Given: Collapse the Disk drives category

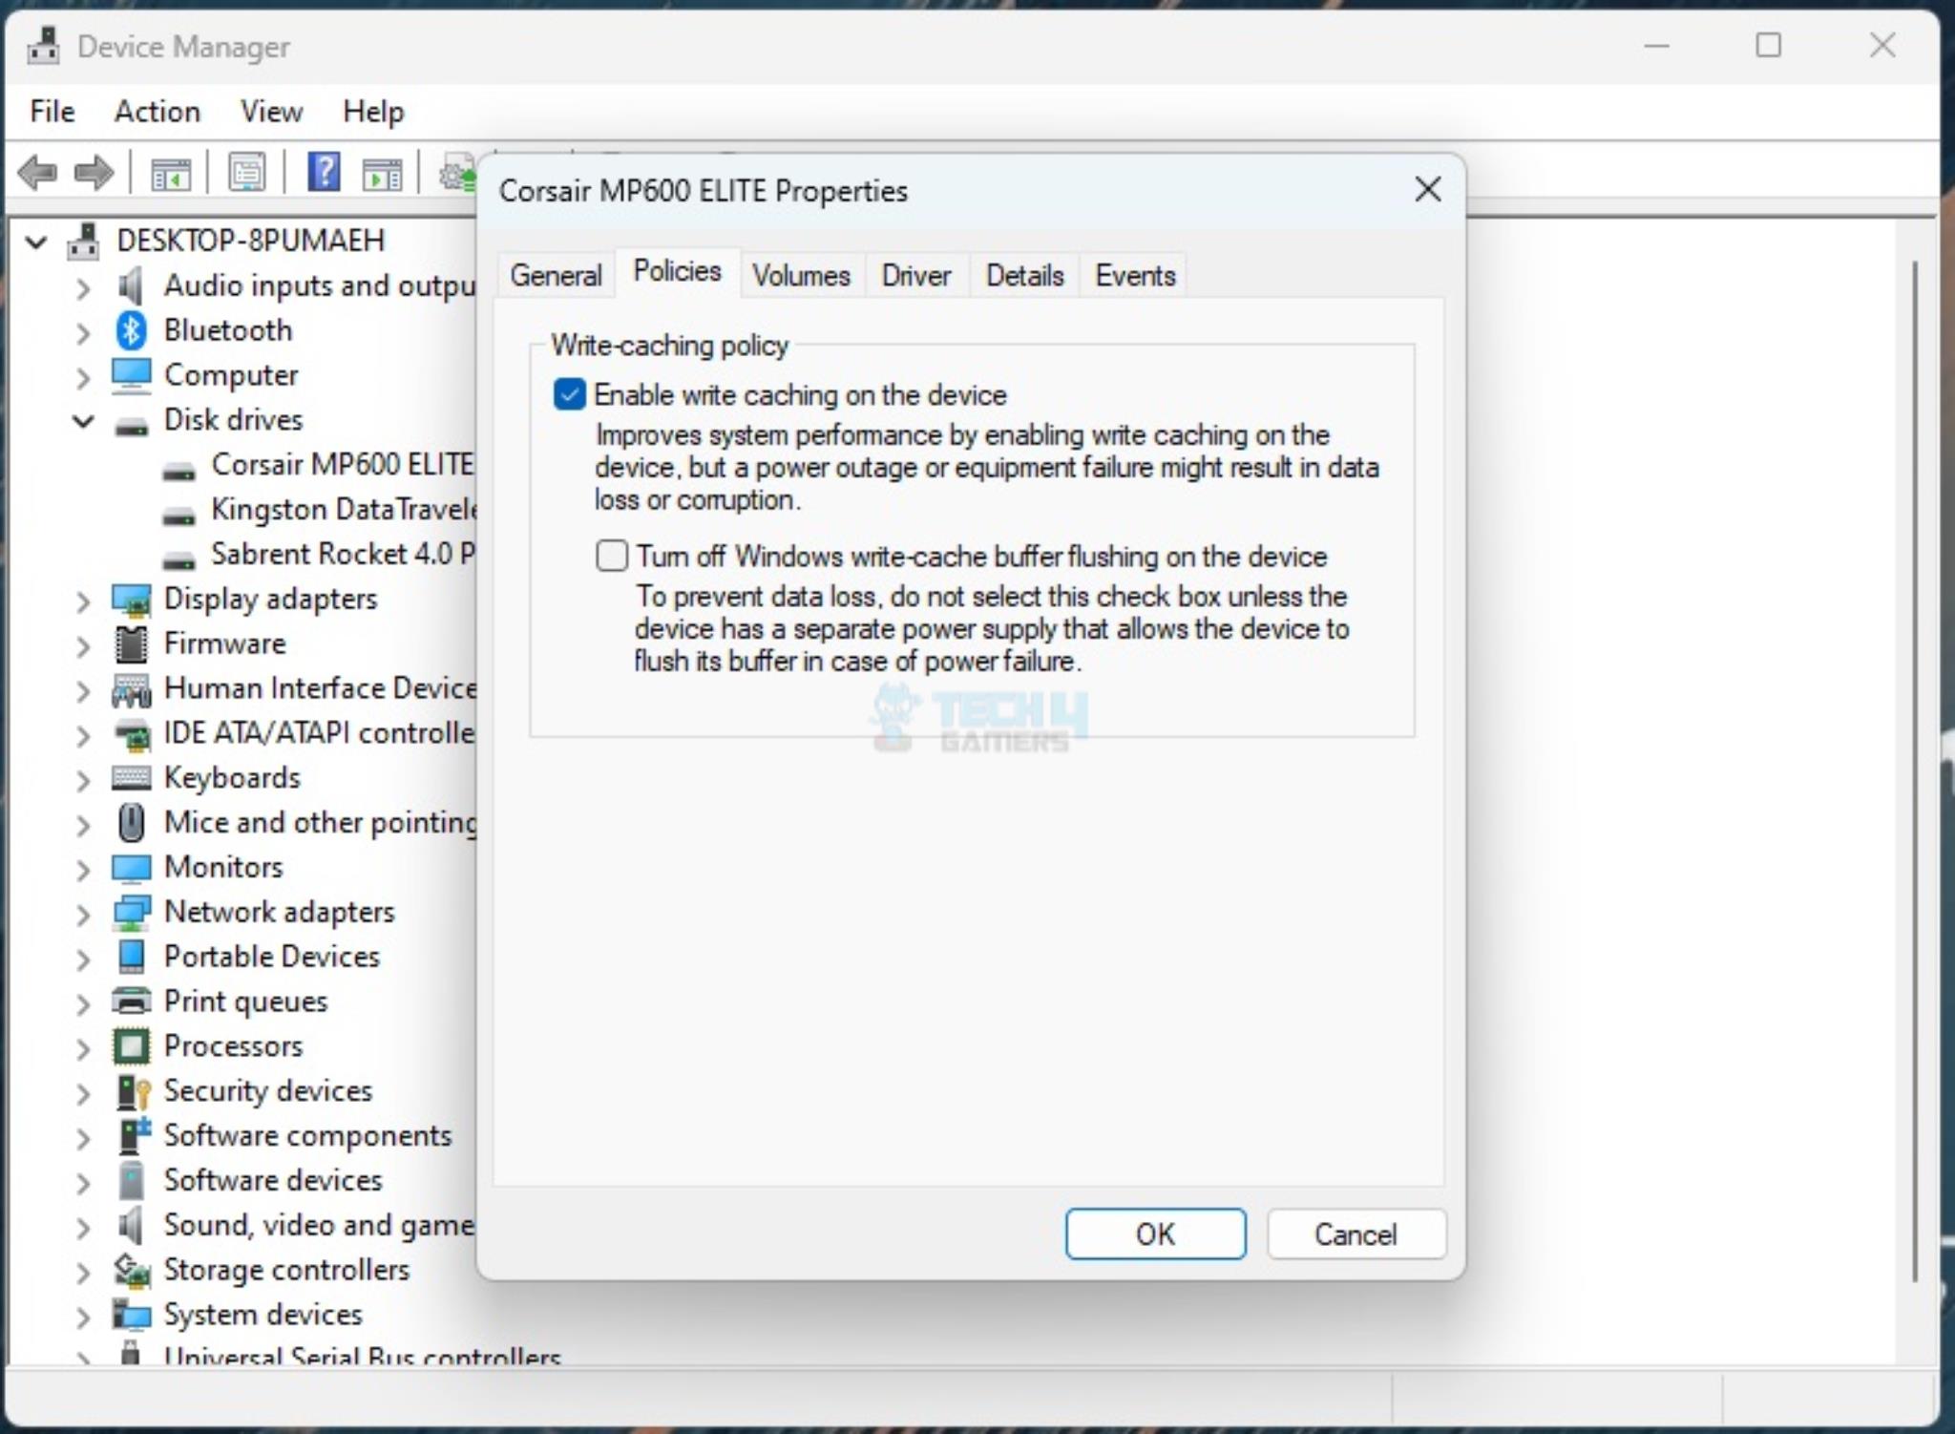Looking at the screenshot, I should (x=84, y=420).
